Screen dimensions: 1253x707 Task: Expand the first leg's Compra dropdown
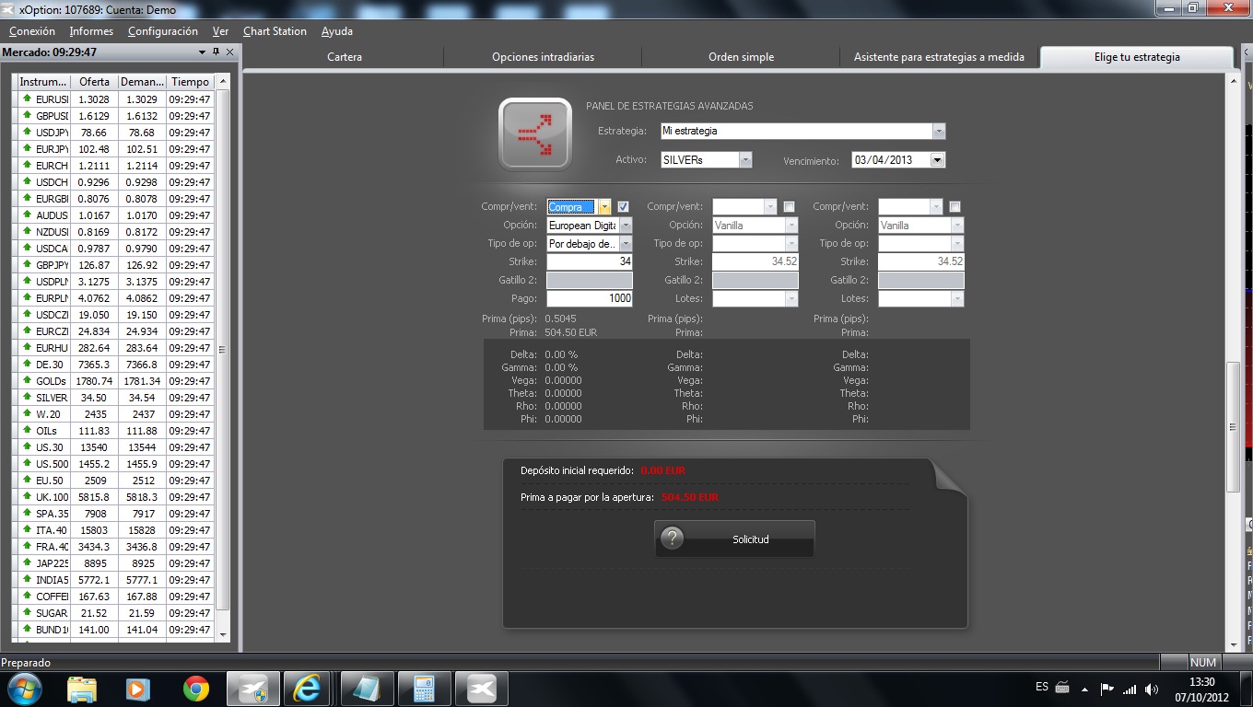click(604, 207)
